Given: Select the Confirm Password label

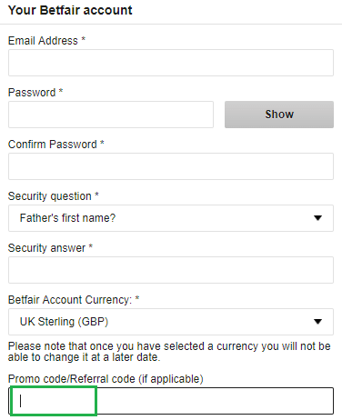Looking at the screenshot, I should (x=53, y=145).
